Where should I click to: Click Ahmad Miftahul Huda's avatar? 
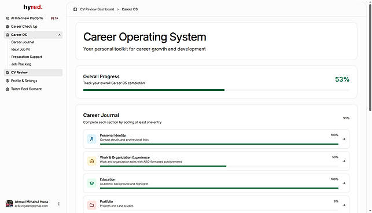[9, 204]
